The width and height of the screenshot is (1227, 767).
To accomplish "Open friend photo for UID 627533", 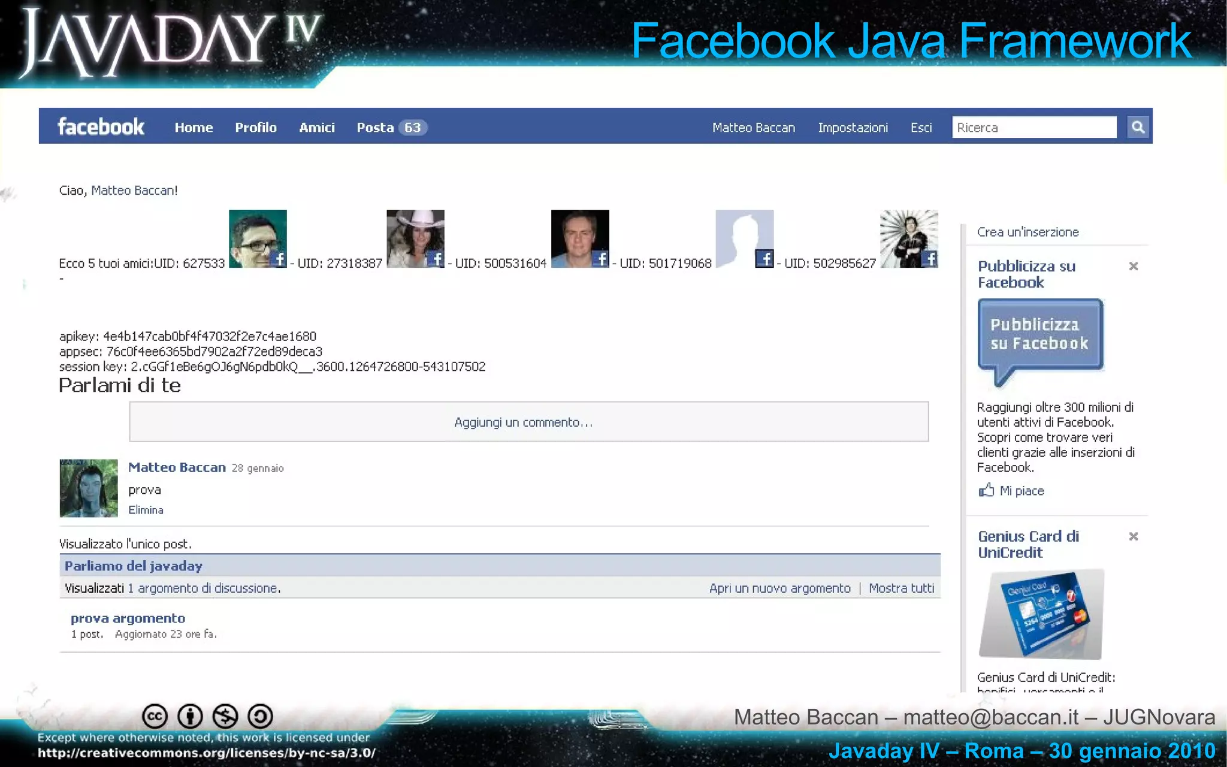I will point(258,238).
